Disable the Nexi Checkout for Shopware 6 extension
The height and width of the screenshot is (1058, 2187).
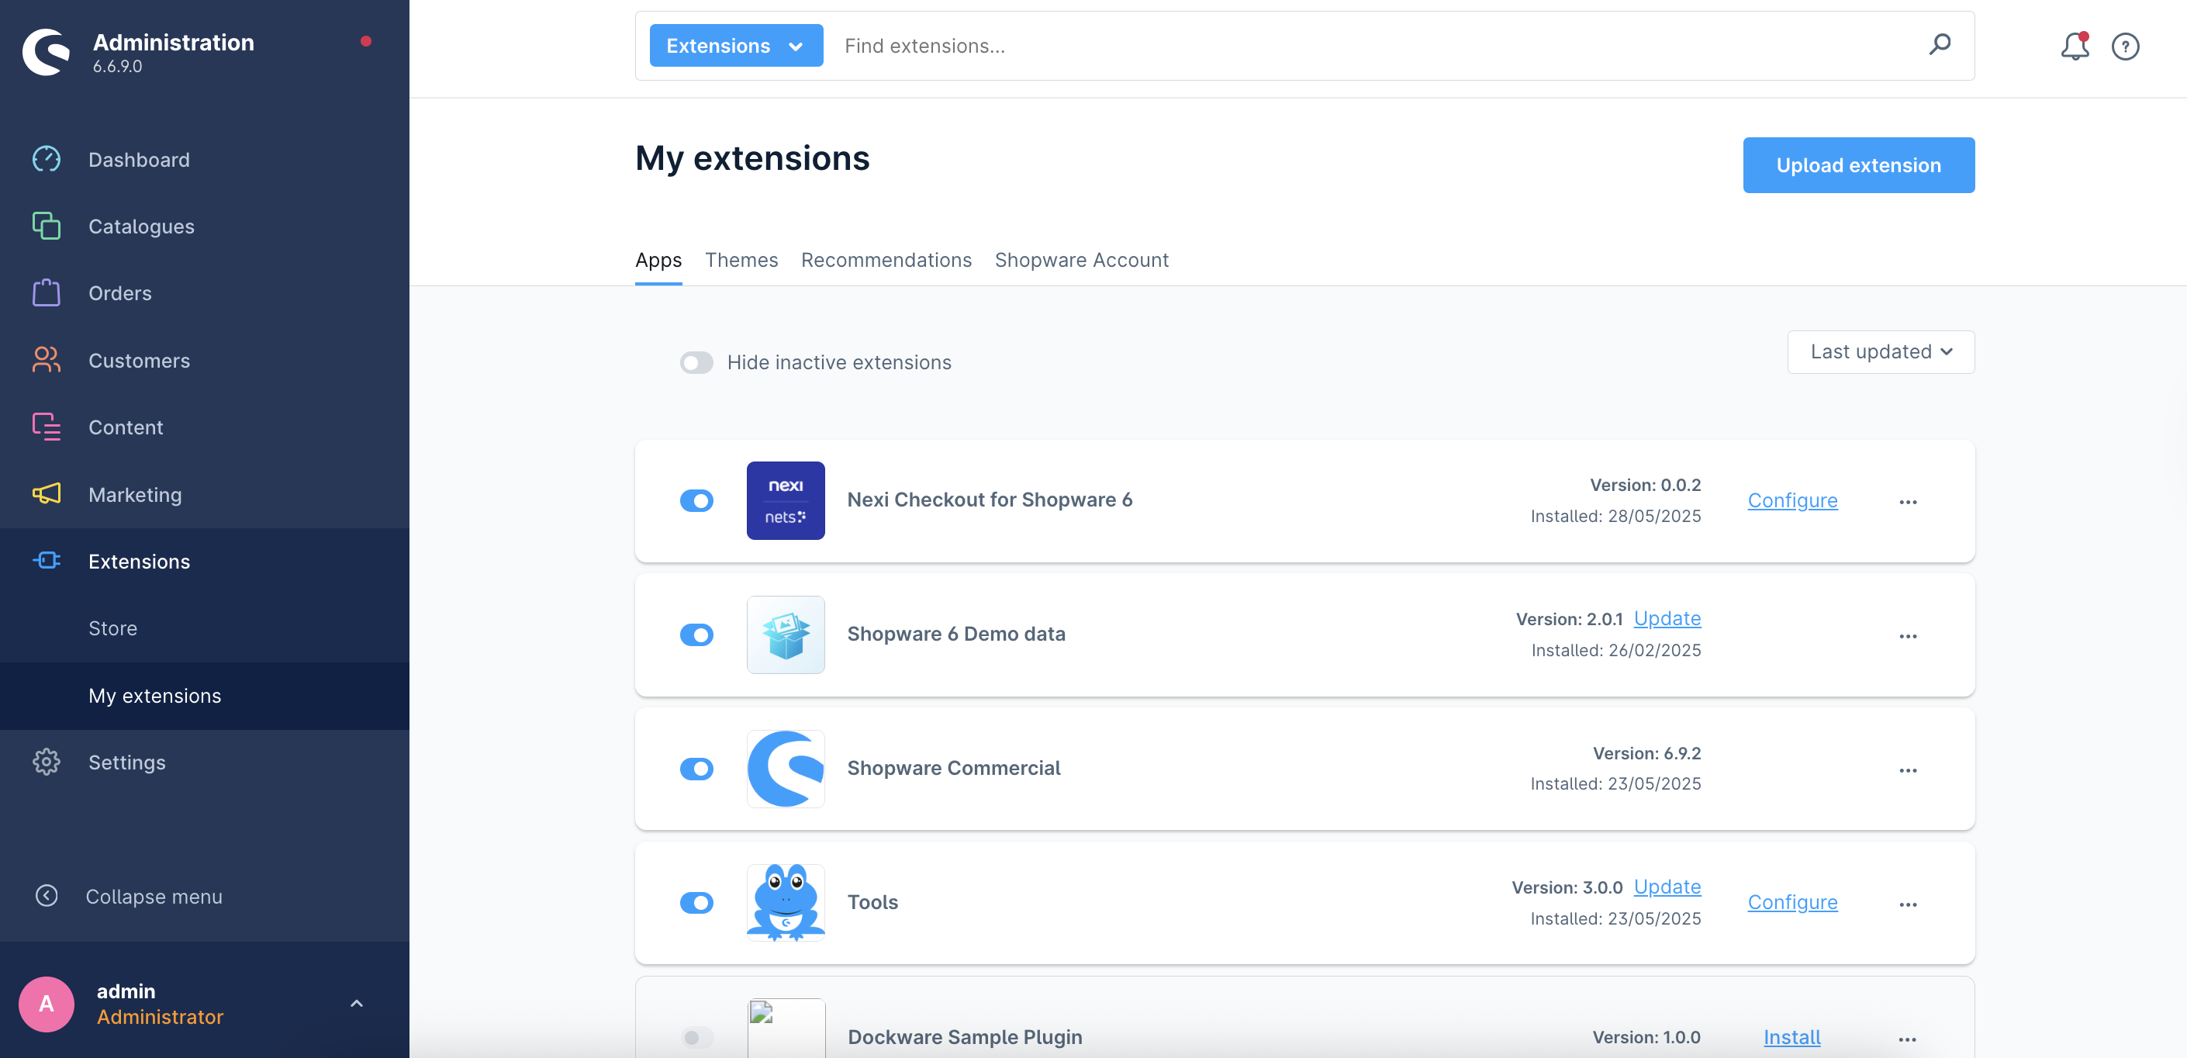697,501
